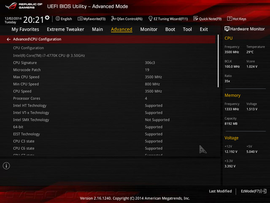Open Qfan Control(F6) fan icon
270x203 pixels.
pos(113,19)
